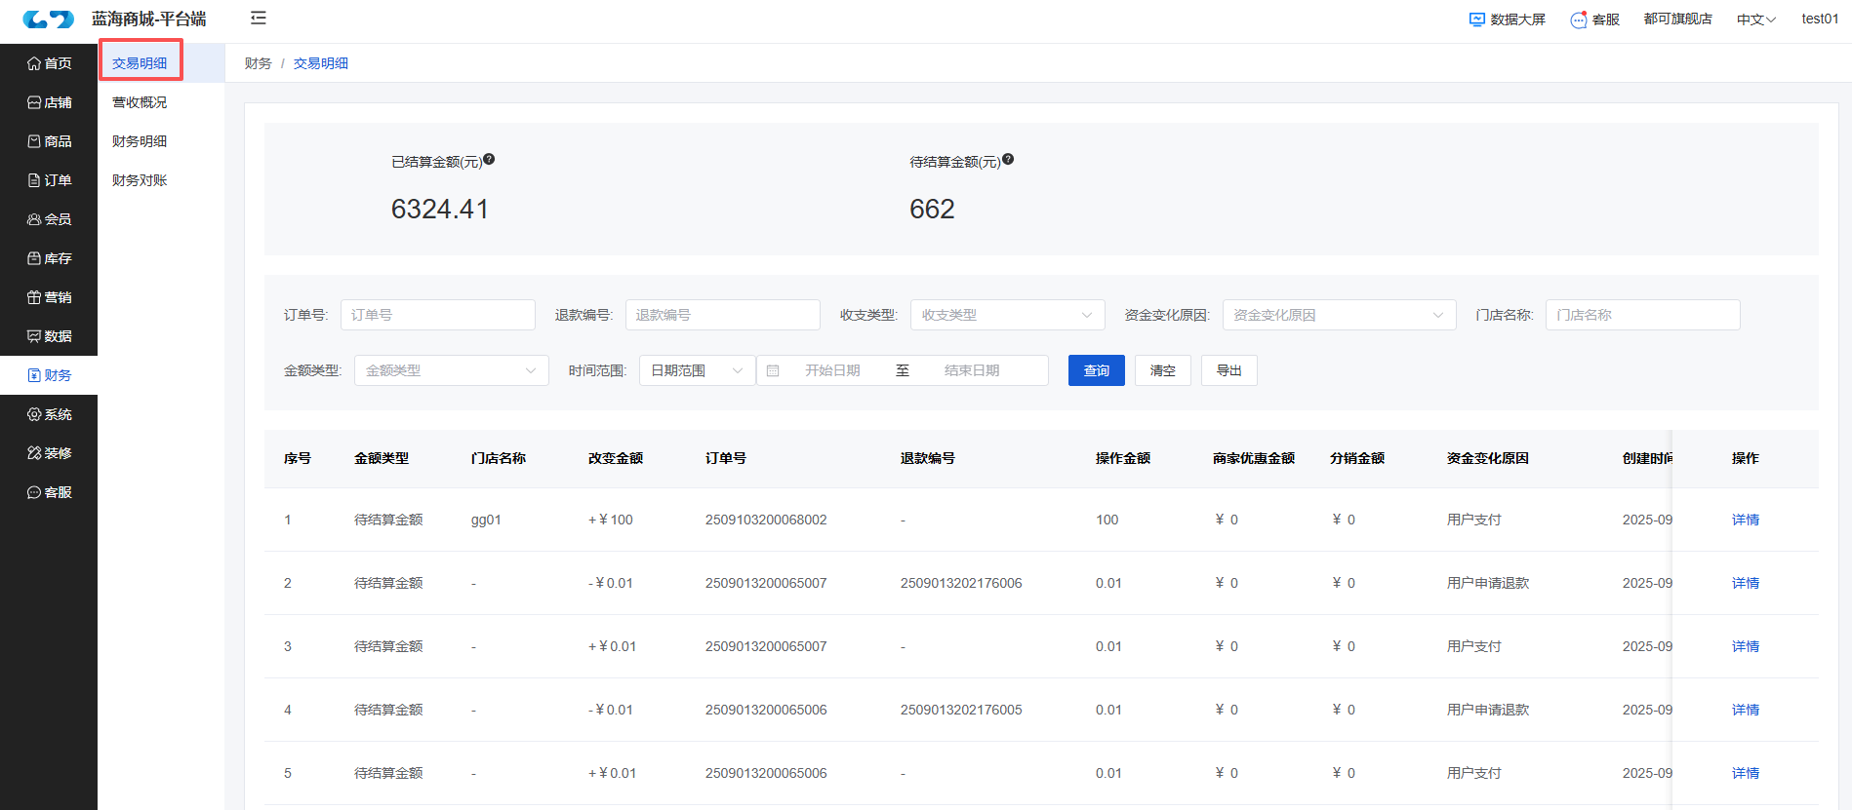Screen dimensions: 1852x810
Task: Open the 会员 sidebar section
Action: click(x=49, y=219)
